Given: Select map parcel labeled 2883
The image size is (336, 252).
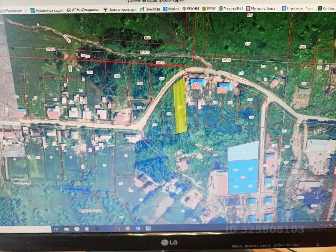Looking at the screenshot, I should click(90, 72).
